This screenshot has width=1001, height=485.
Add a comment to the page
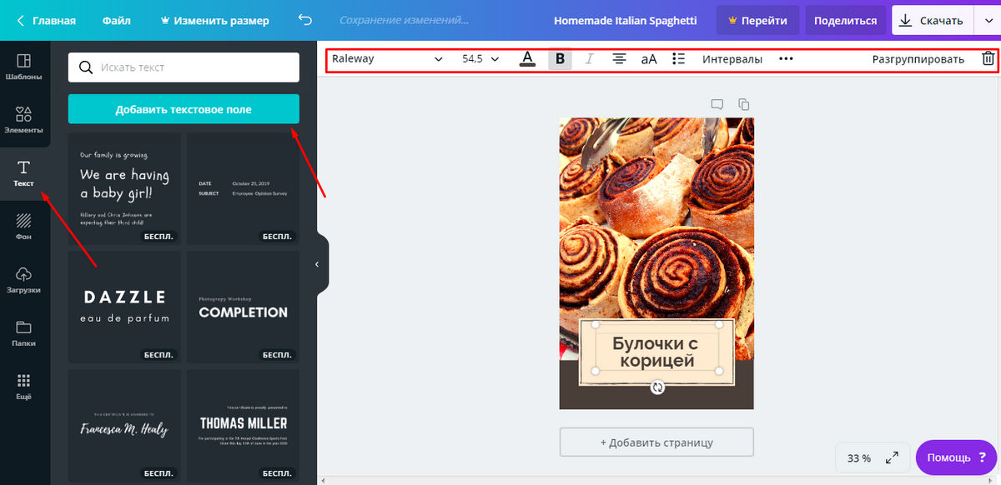pos(717,104)
